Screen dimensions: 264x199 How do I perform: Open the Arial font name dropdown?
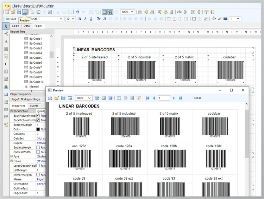61,19
